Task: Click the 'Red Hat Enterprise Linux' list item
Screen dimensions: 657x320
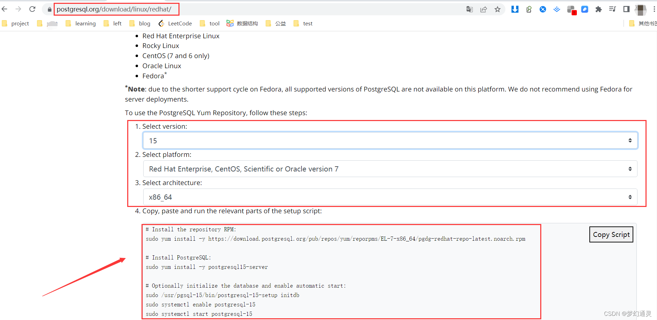Action: pos(181,36)
